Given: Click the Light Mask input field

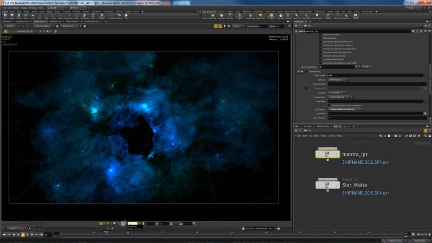Looking at the screenshot, I should click(375, 113).
